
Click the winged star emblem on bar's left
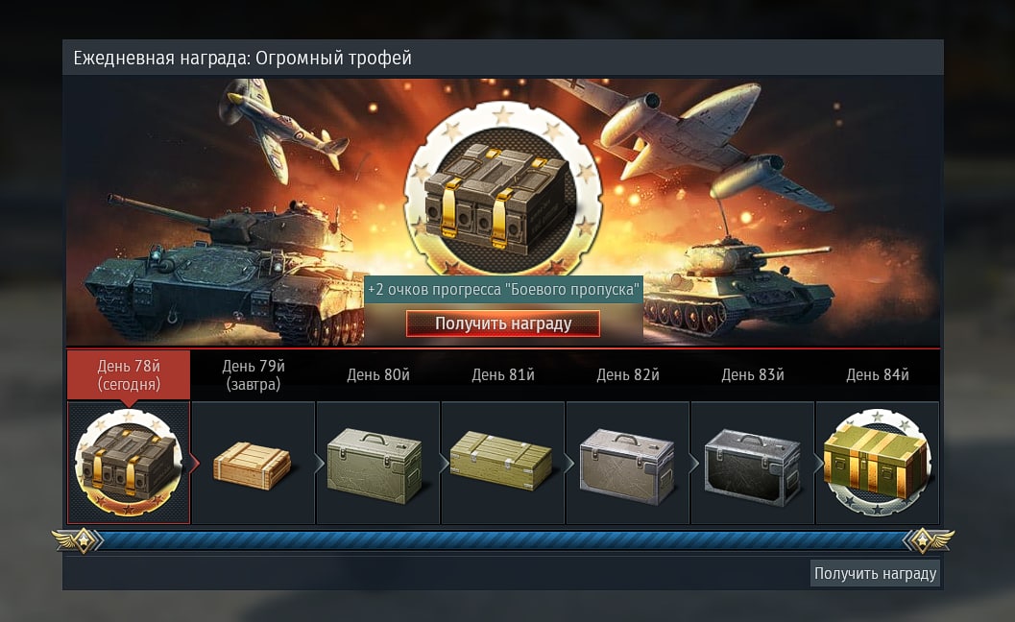coord(79,539)
